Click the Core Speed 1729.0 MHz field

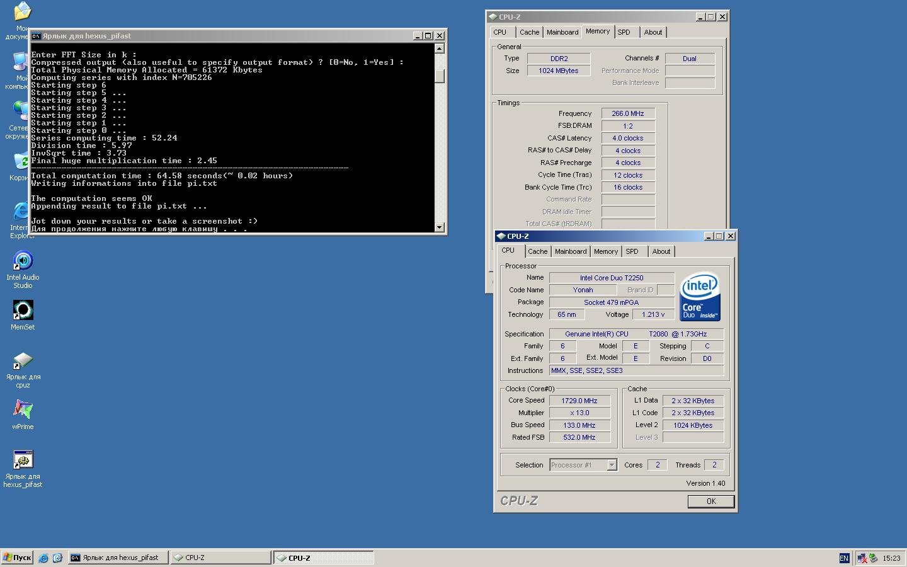pyautogui.click(x=579, y=401)
